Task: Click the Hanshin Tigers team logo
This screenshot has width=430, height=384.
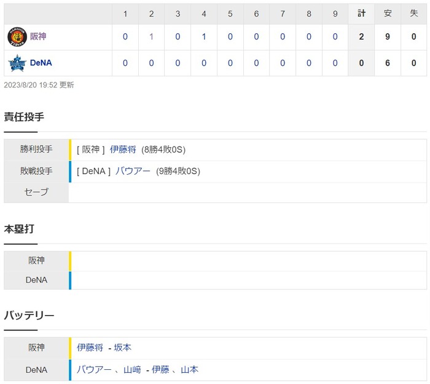Action: (17, 37)
